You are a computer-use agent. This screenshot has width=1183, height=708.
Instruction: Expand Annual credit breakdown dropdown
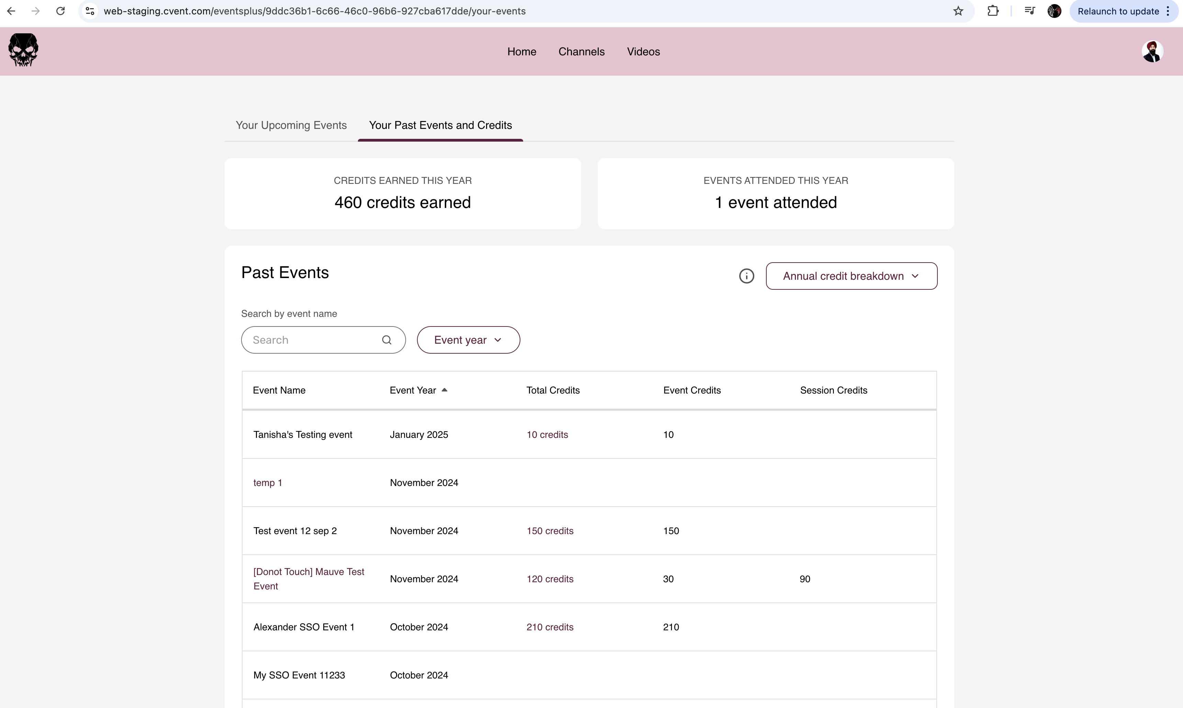pyautogui.click(x=851, y=276)
